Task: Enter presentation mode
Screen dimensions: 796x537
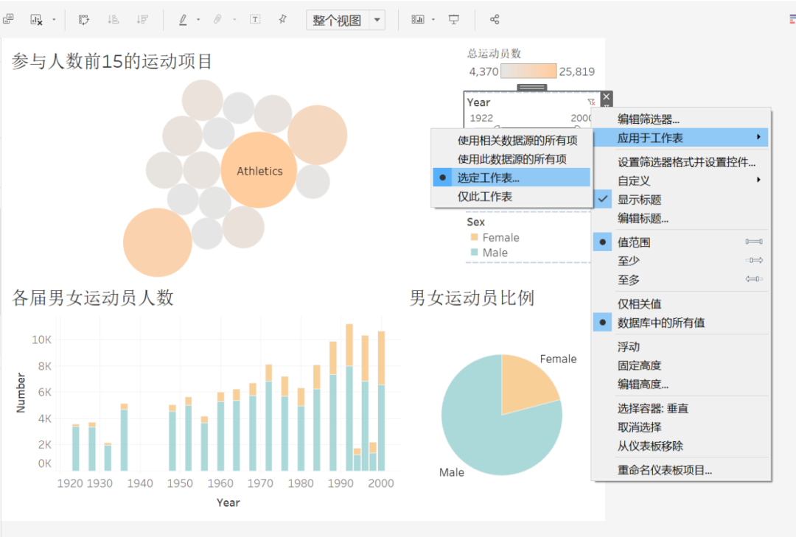Action: tap(453, 19)
